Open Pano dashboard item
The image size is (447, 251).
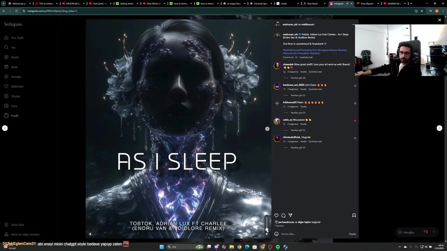click(11, 106)
